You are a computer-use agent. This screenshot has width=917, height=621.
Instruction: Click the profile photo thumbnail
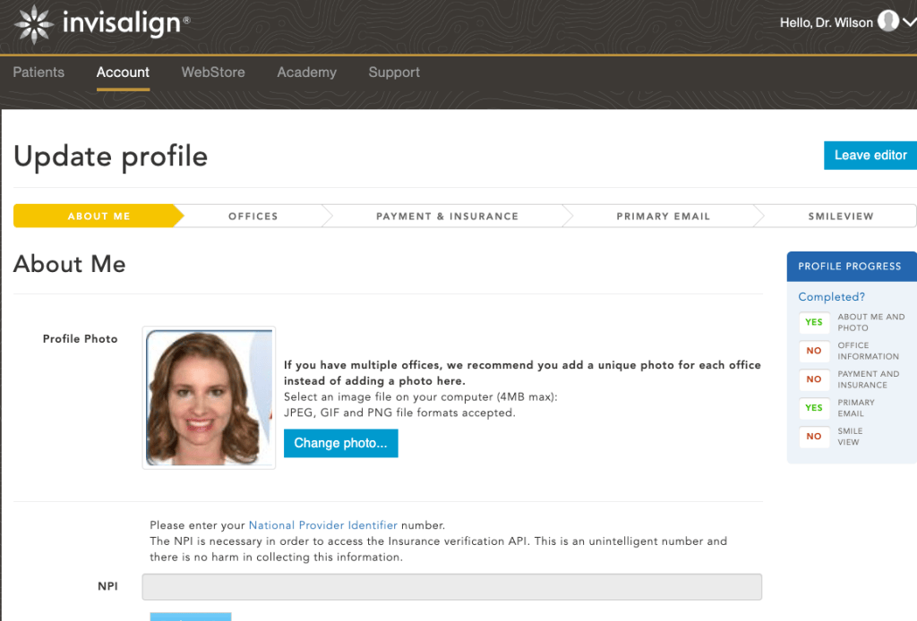209,397
